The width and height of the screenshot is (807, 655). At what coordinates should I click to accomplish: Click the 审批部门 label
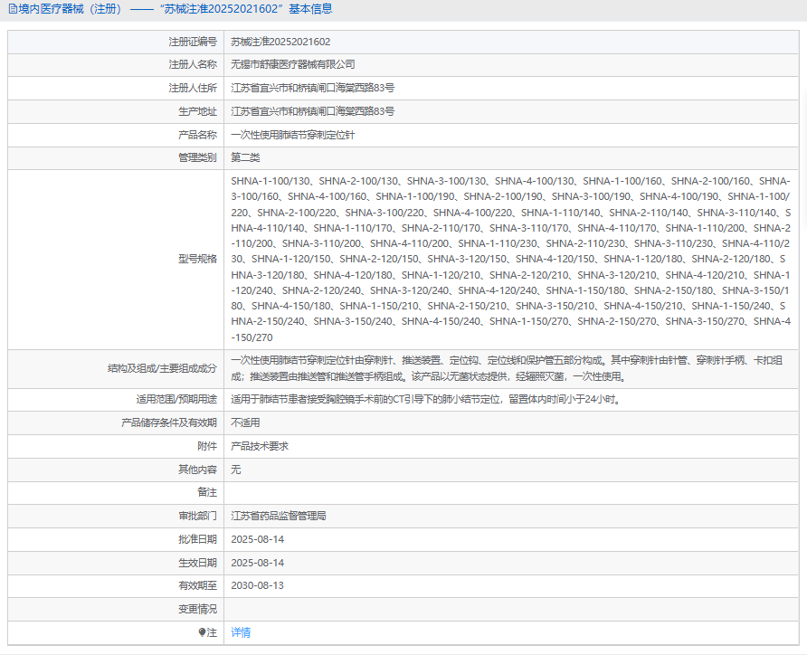(x=197, y=516)
